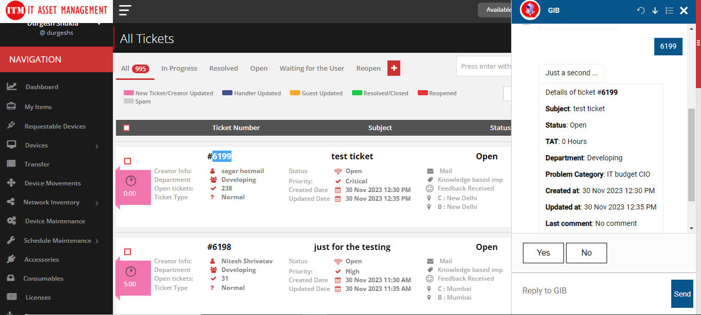Open the Durgesh Shukla profile dropdown arrow
701x315 pixels.
tap(99, 24)
